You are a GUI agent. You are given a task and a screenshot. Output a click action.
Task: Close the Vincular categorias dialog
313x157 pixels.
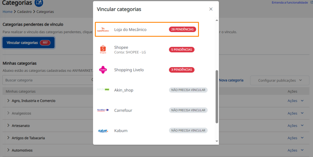pos(211,9)
